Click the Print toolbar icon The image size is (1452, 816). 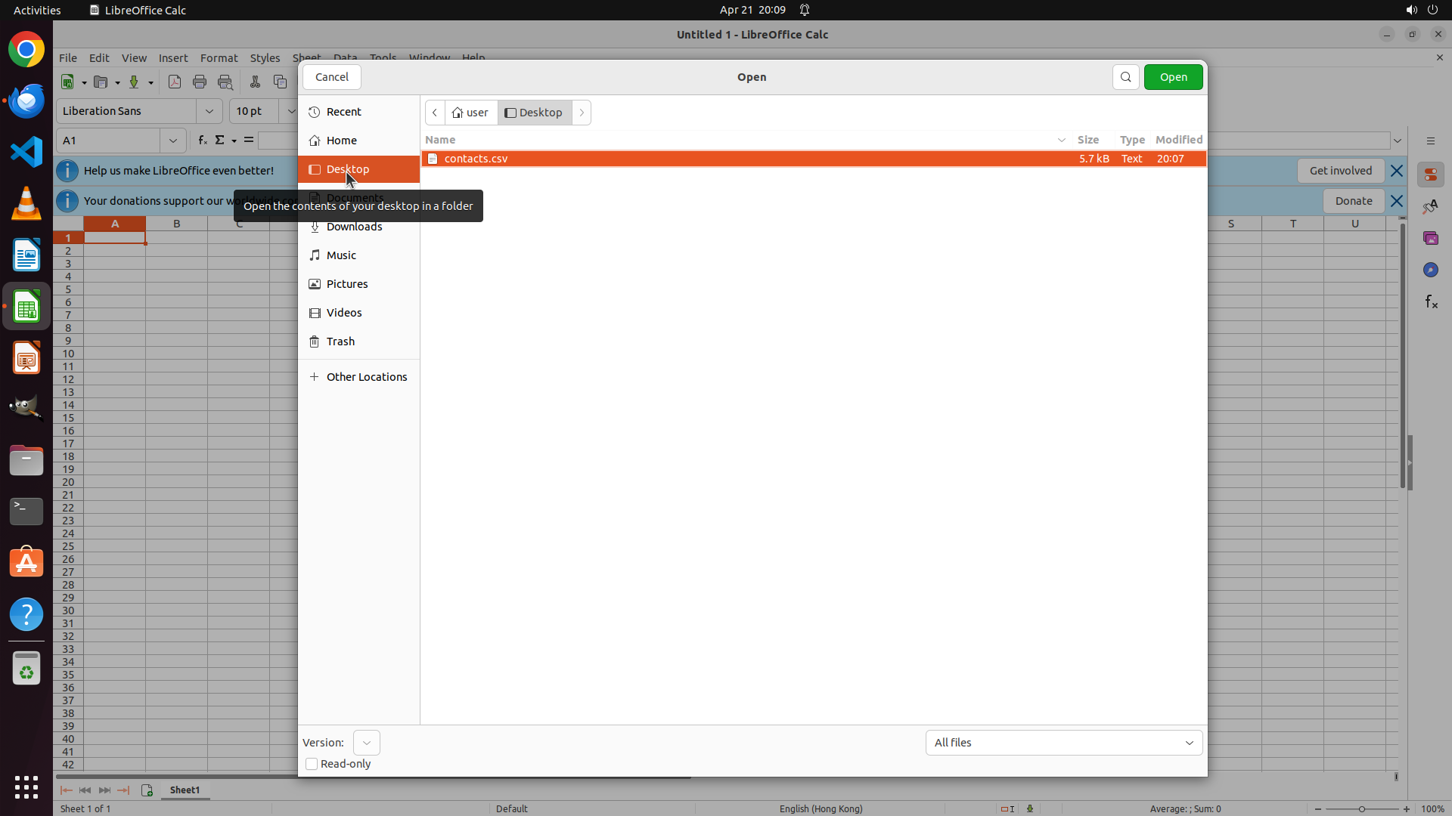click(200, 82)
